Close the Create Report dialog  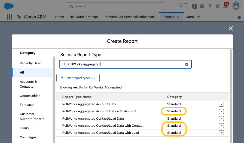point(231,28)
